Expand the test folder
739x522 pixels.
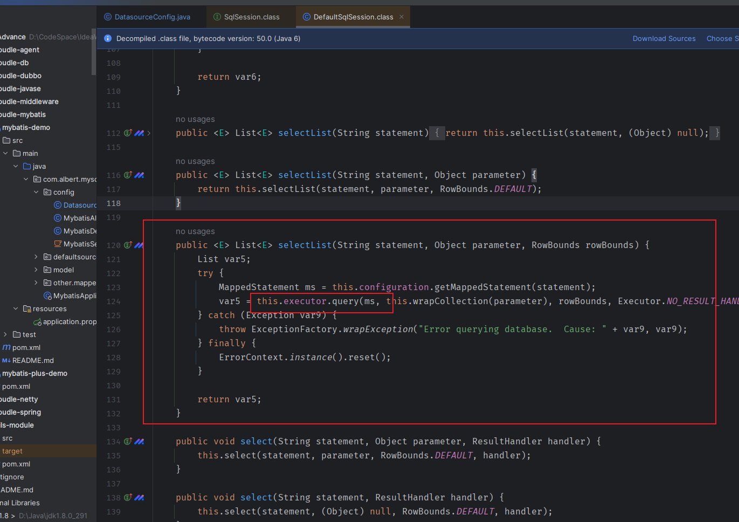click(5, 334)
